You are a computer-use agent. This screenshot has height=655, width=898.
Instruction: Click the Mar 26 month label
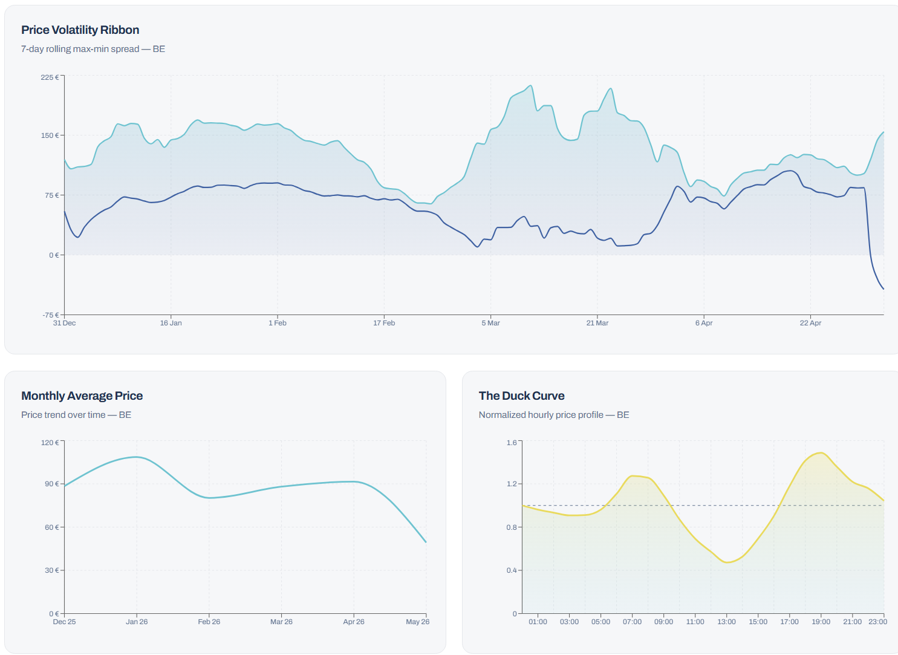(281, 622)
